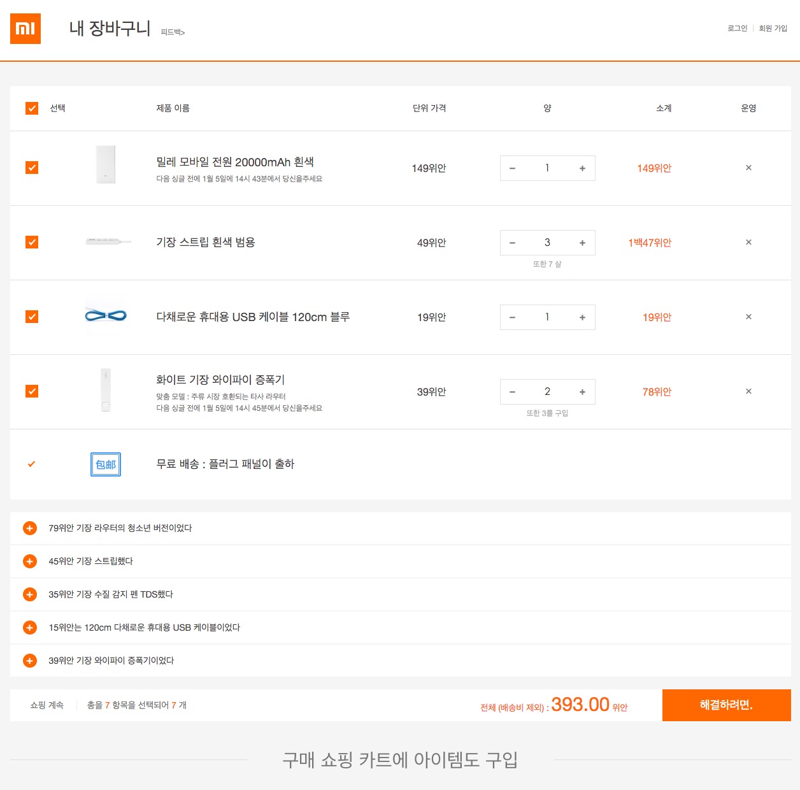Viewport: 800px width, 790px height.
Task: Decrease quantity of the white power strip
Action: pos(512,243)
